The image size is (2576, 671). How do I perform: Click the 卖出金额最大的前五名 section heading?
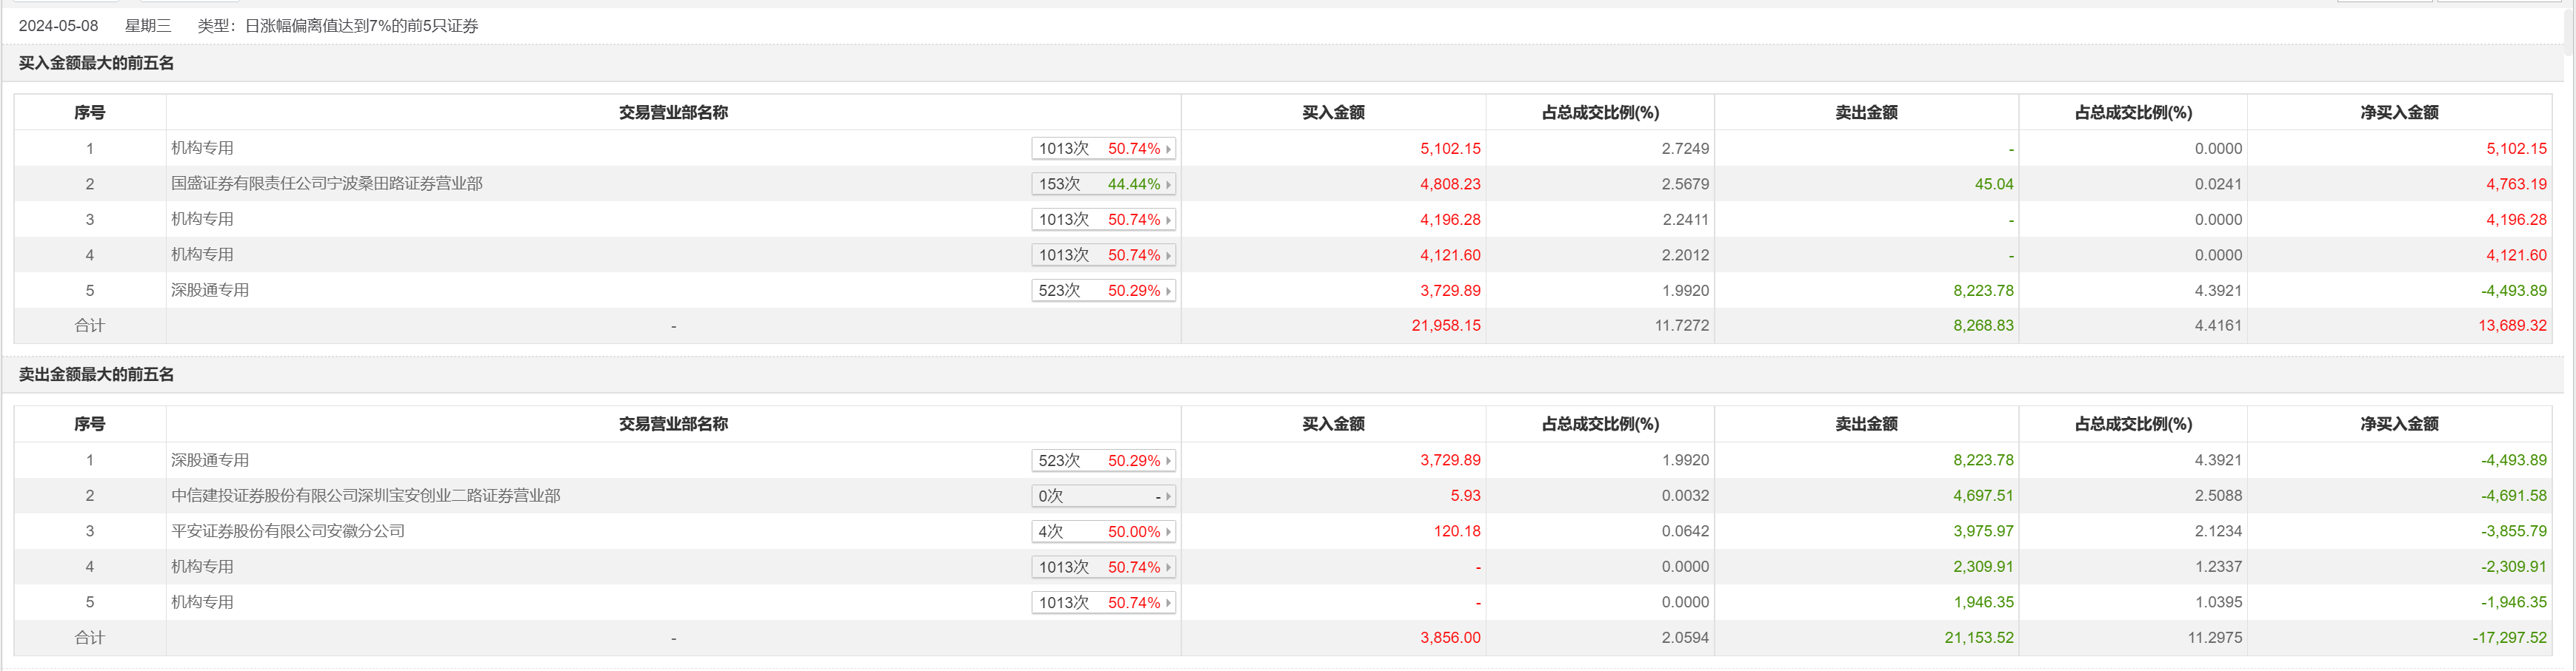pos(96,374)
